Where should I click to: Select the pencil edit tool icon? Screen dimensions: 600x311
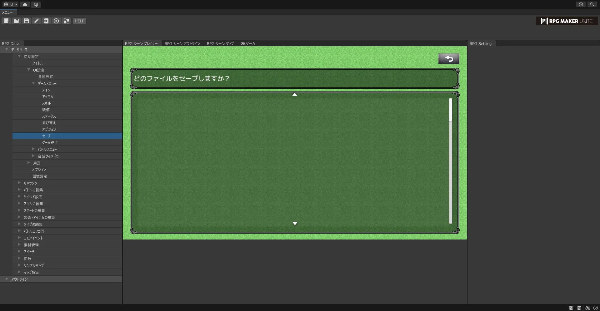[x=37, y=21]
